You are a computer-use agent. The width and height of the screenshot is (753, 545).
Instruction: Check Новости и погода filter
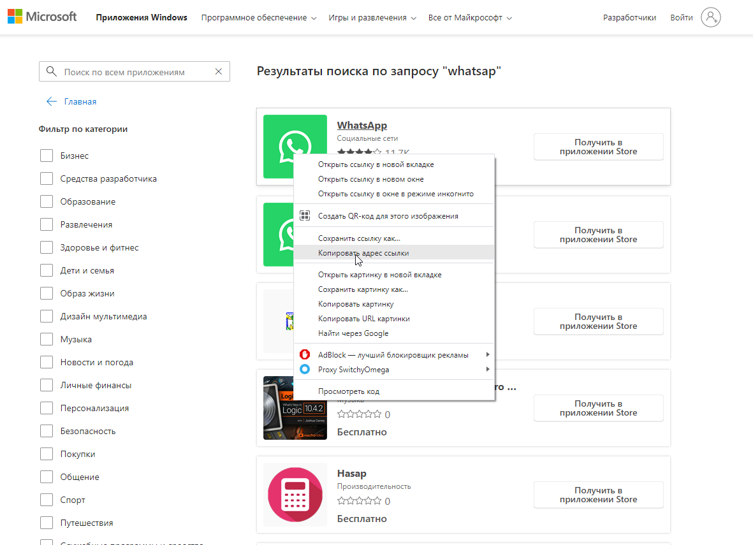[x=47, y=362]
